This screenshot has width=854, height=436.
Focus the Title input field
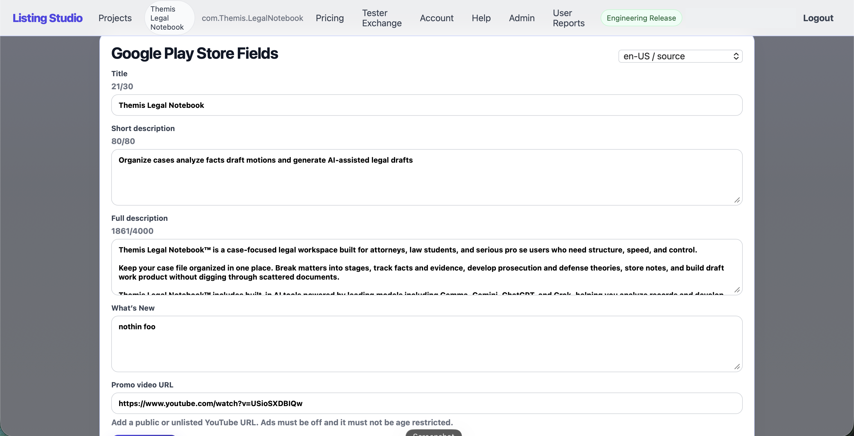[x=427, y=105]
